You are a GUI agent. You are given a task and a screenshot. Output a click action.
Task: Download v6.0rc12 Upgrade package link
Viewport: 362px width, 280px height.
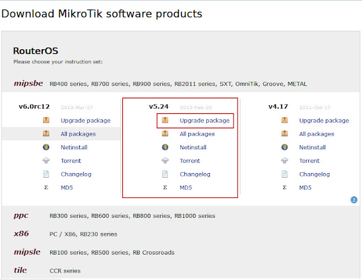click(x=85, y=120)
